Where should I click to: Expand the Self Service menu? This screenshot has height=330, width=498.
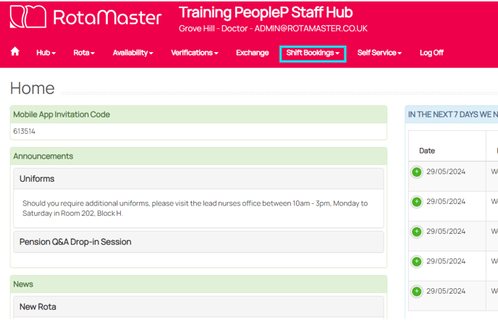point(379,53)
